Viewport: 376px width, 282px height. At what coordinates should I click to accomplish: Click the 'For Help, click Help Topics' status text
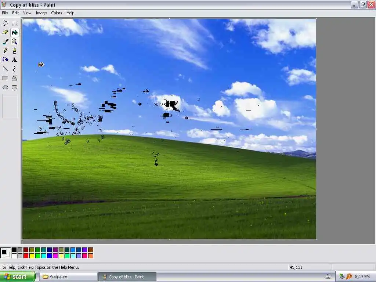[x=40, y=267]
